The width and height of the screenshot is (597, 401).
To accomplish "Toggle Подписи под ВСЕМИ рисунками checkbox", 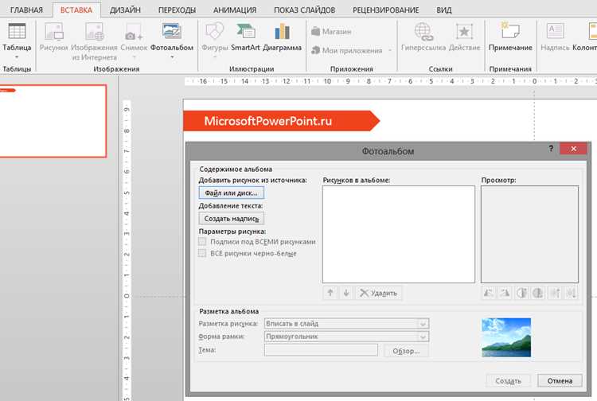I will pos(202,242).
